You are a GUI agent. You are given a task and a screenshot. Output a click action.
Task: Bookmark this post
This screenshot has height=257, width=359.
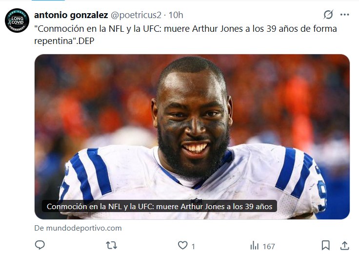click(x=325, y=245)
